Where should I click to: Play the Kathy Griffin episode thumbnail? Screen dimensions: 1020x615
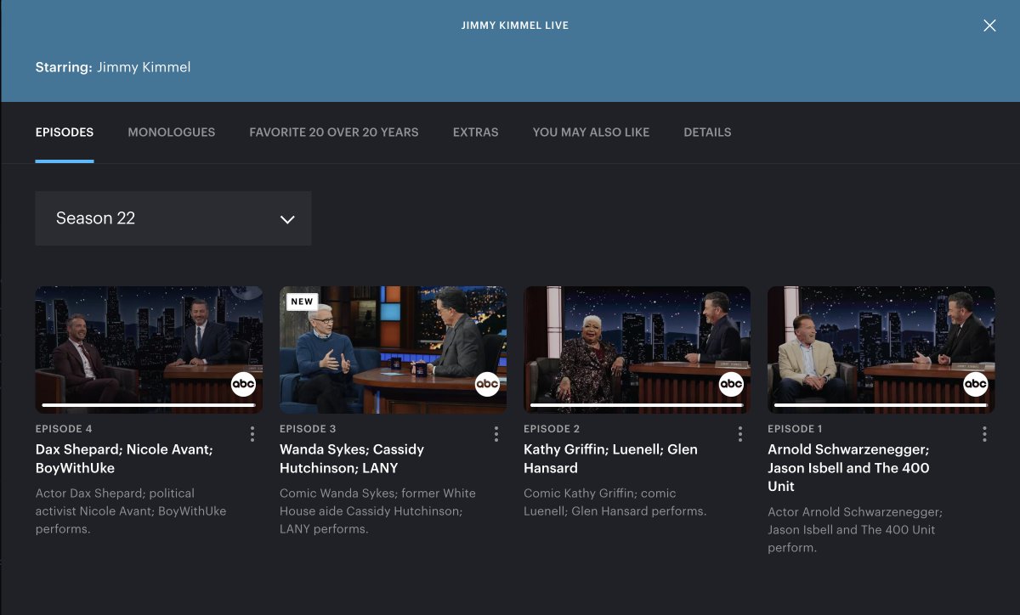637,350
